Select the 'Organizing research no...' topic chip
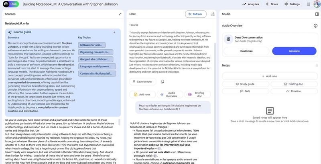The image size is (321, 164). click(x=95, y=52)
